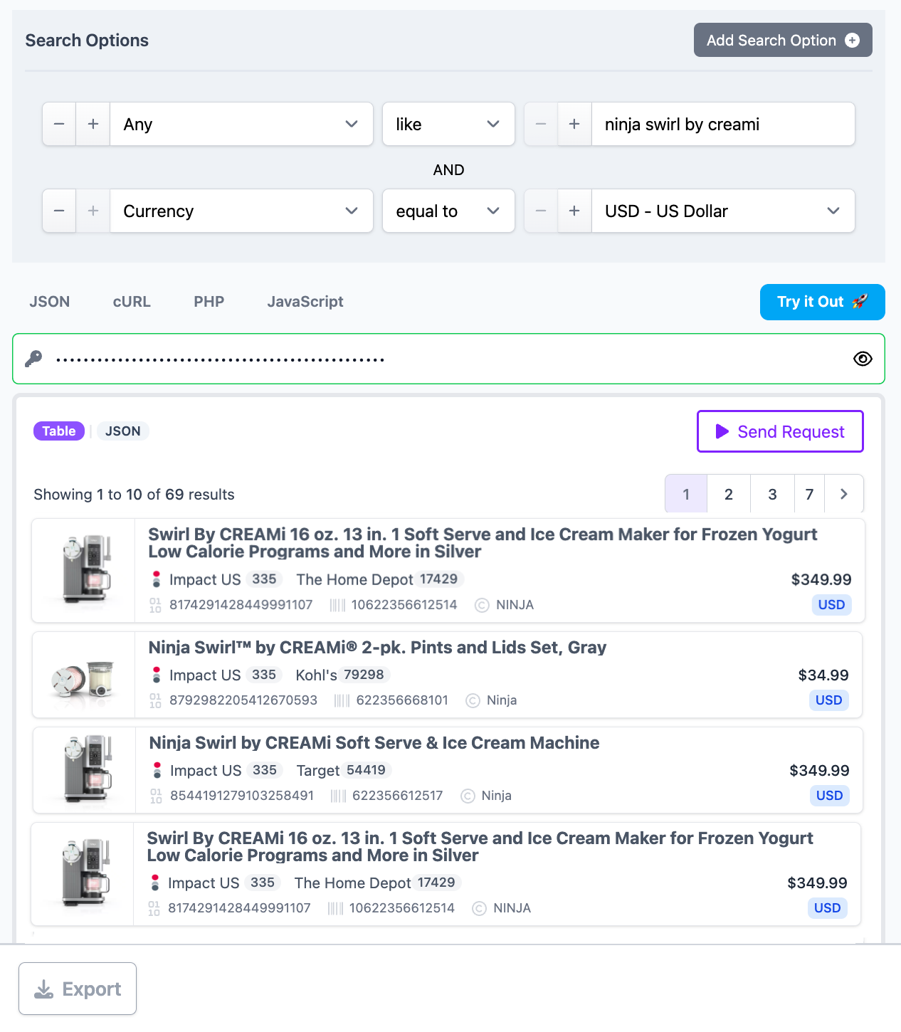Screen dimensions: 901x1032
Task: Switch to the JSON code tab
Action: point(50,302)
